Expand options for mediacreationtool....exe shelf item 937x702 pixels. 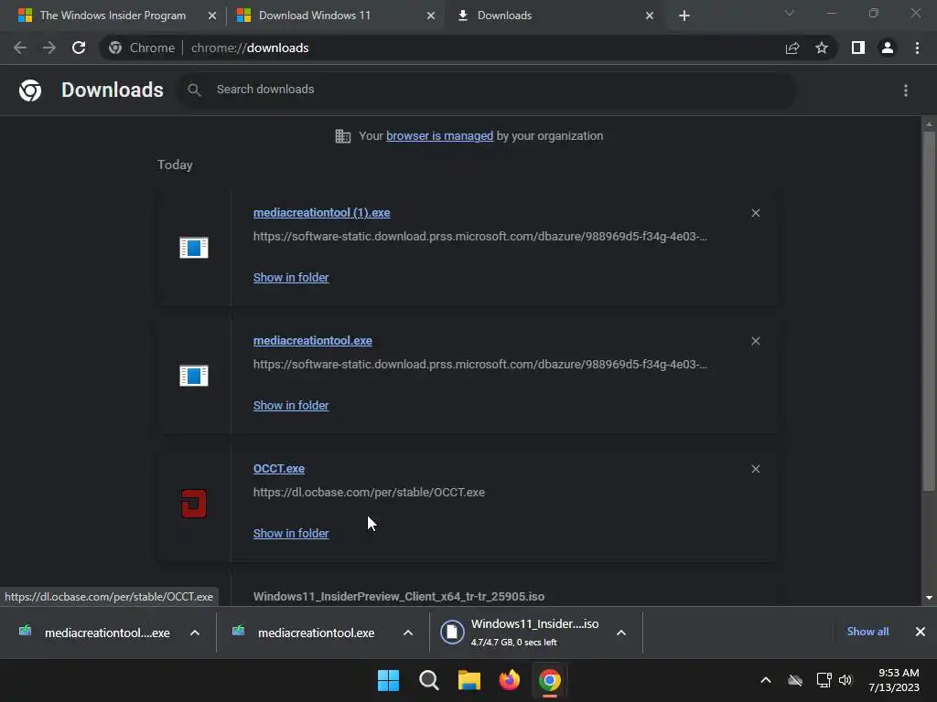pyautogui.click(x=195, y=633)
